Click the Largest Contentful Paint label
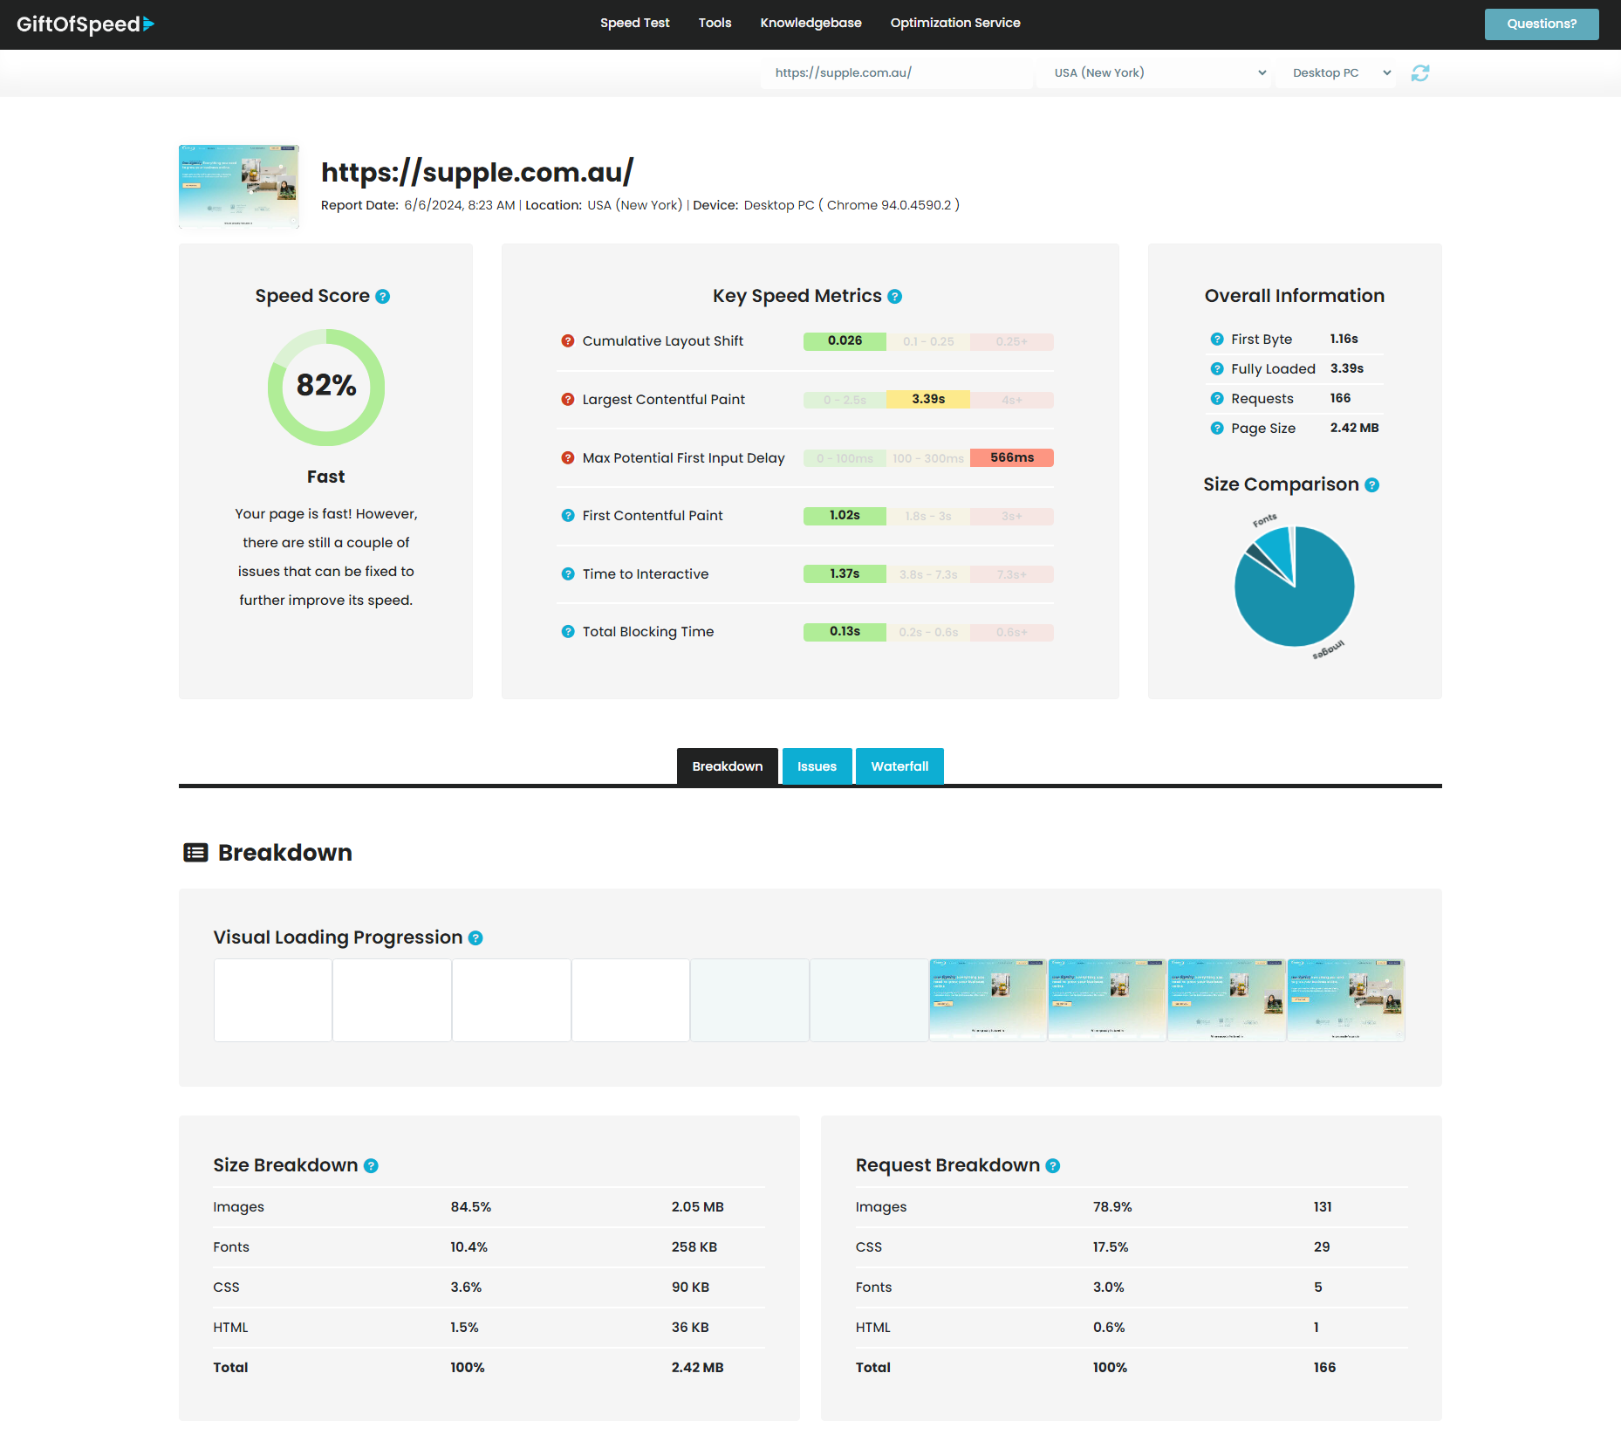Screen dimensions: 1621x1435 (664, 400)
